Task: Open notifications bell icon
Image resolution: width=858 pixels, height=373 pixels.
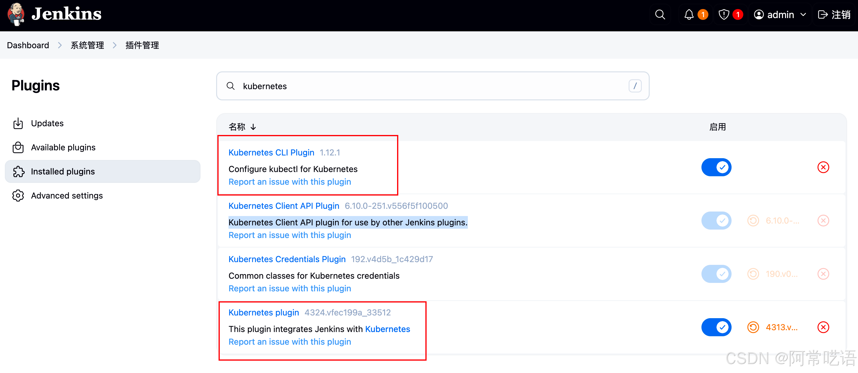Action: [x=689, y=15]
